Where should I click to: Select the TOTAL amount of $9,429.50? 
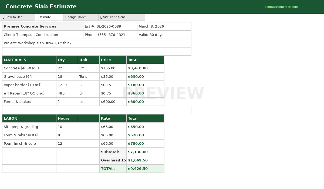(145, 168)
